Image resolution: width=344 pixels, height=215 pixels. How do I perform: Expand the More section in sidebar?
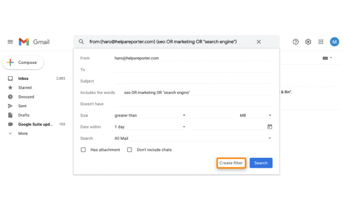click(x=23, y=133)
